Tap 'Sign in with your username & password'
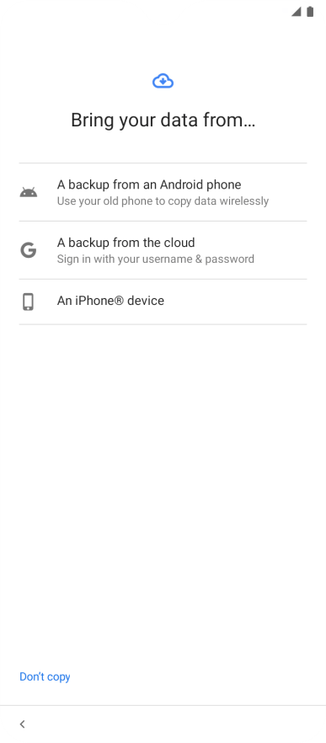This screenshot has width=326, height=743. 155,259
